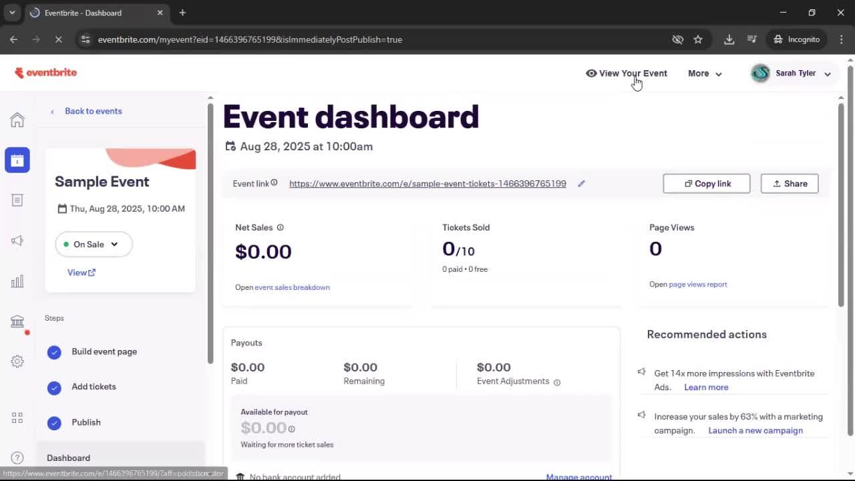Click the tracking protection eye icon

tap(678, 39)
